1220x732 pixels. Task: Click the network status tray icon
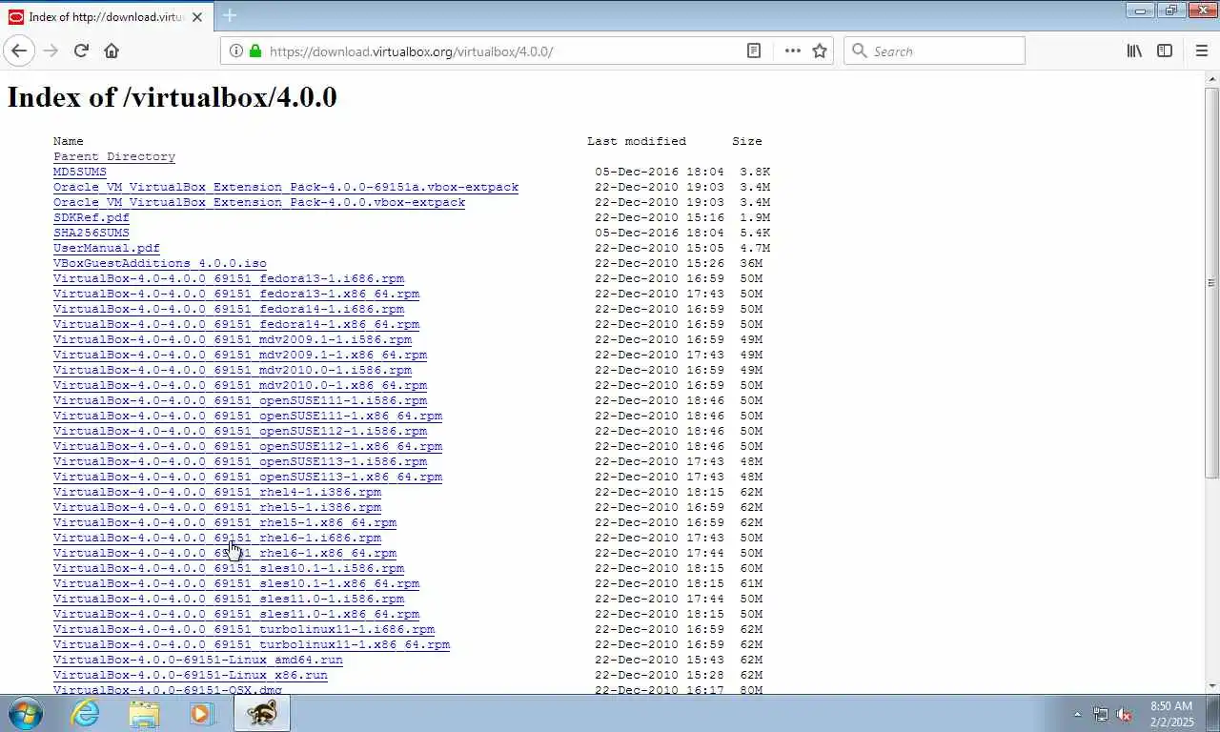pyautogui.click(x=1101, y=714)
